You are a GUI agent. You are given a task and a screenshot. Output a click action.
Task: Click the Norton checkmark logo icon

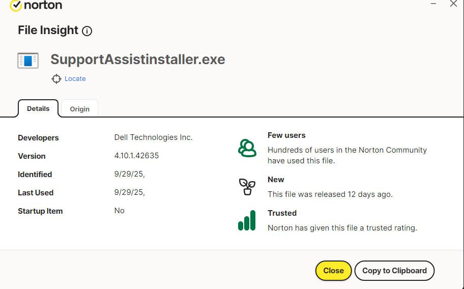[x=16, y=5]
